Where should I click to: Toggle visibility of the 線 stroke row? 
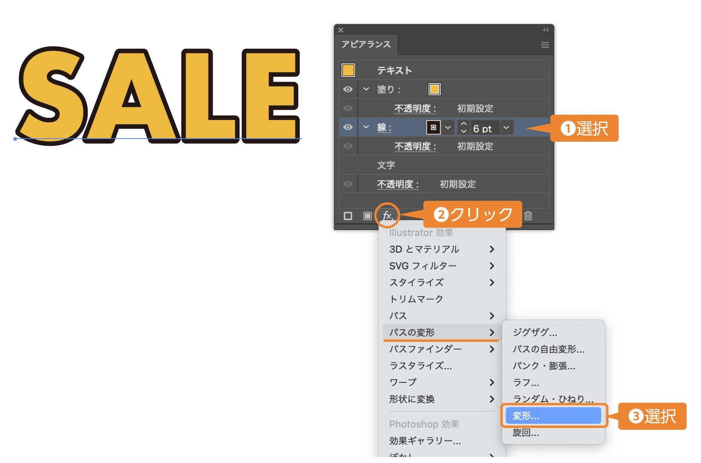point(348,127)
